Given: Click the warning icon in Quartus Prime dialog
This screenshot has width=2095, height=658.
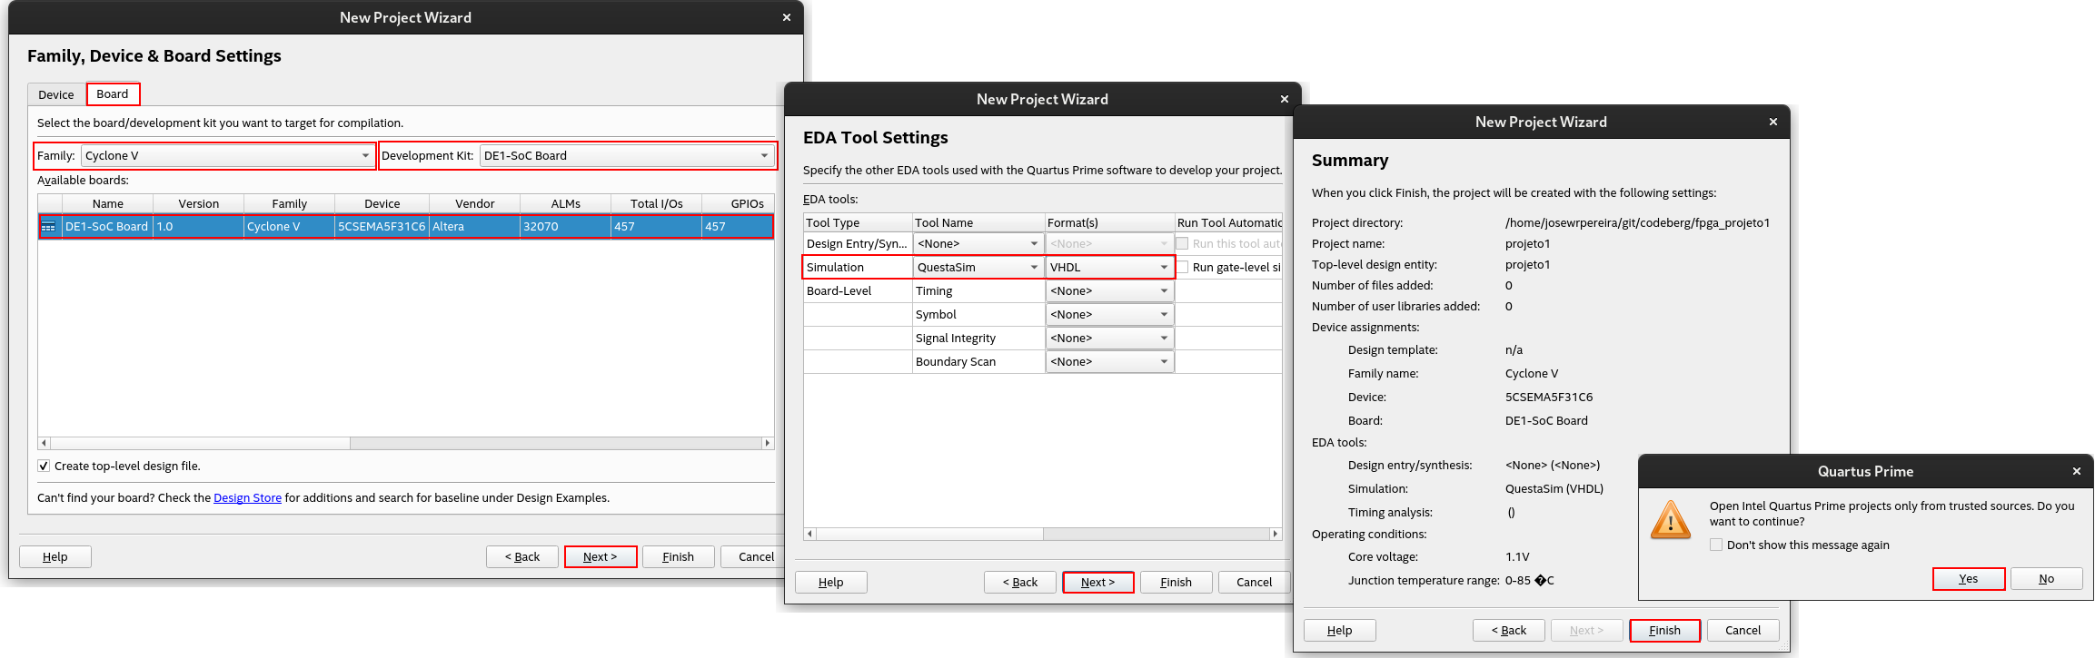Looking at the screenshot, I should coord(1670,521).
